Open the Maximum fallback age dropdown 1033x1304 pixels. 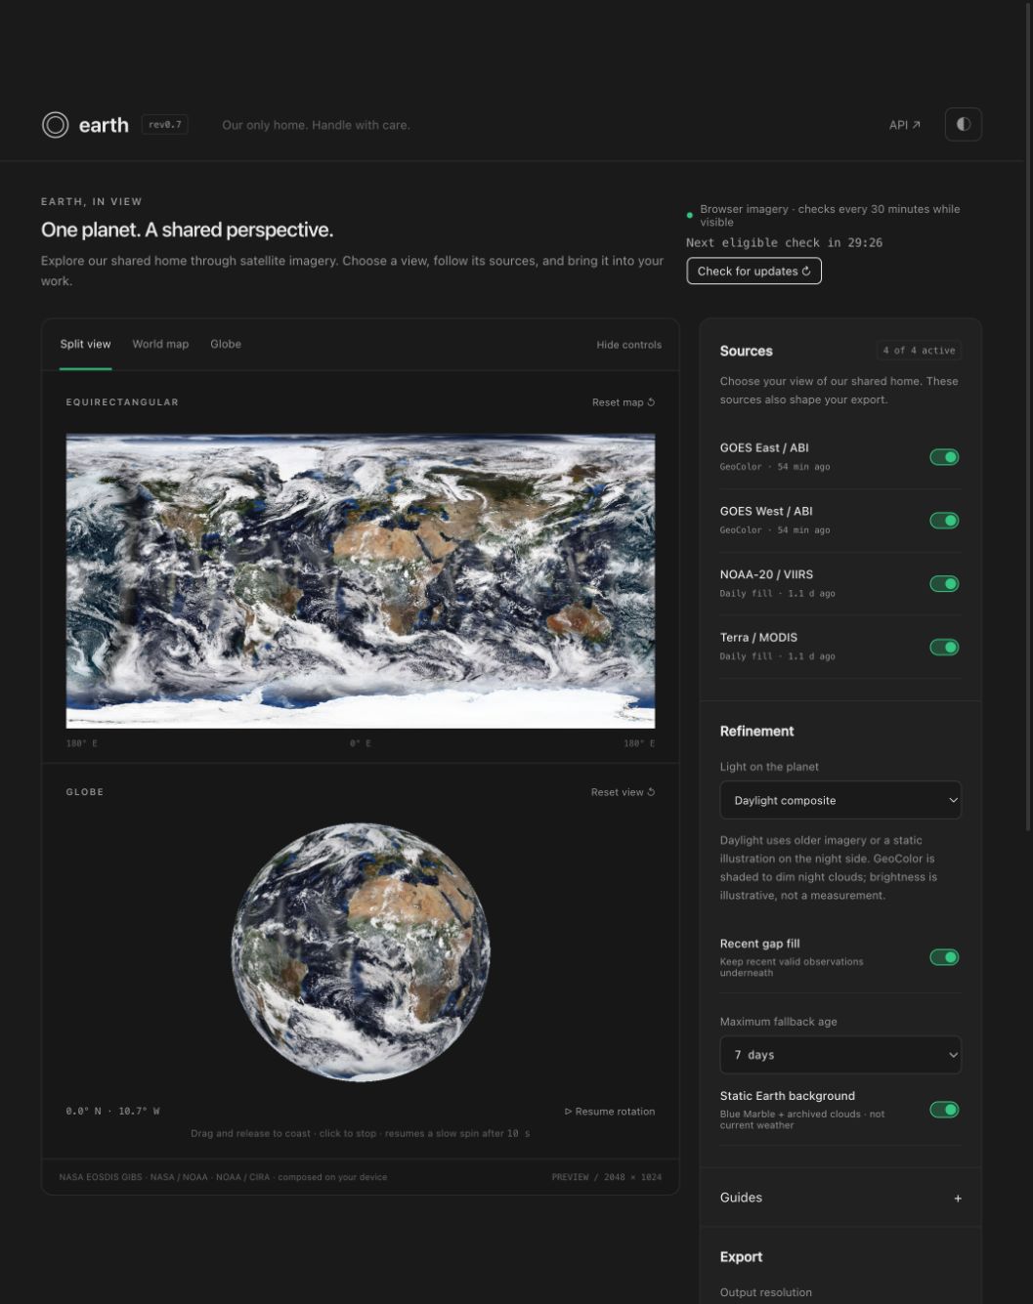point(840,1055)
